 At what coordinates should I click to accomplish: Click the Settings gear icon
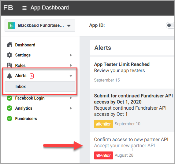(9, 55)
